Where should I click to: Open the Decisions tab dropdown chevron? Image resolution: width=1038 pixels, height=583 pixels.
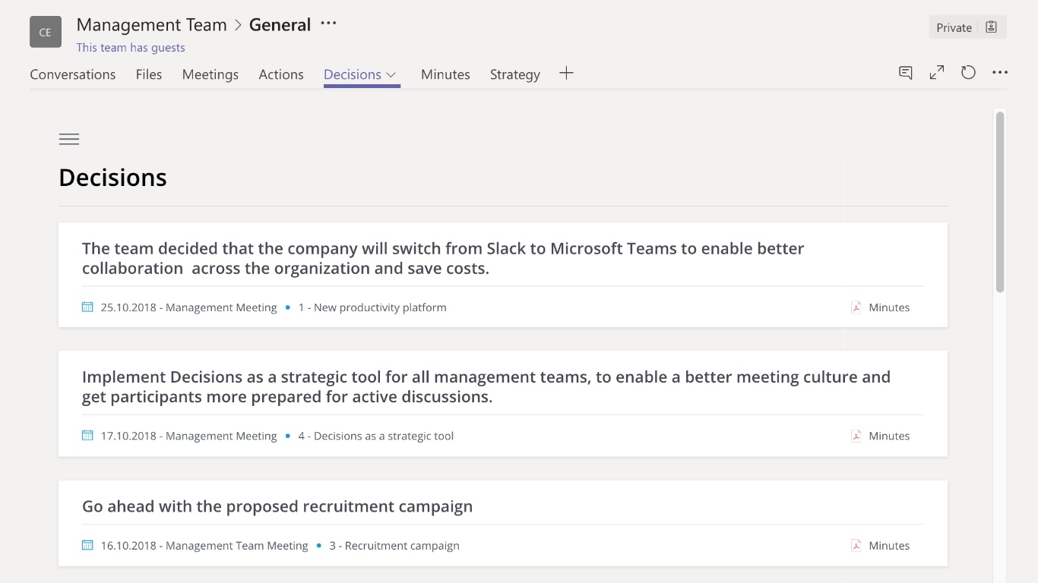coord(390,74)
